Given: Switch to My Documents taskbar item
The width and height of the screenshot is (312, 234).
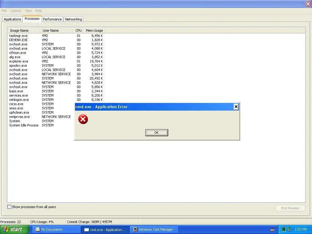Looking at the screenshot, I should pyautogui.click(x=56, y=229).
